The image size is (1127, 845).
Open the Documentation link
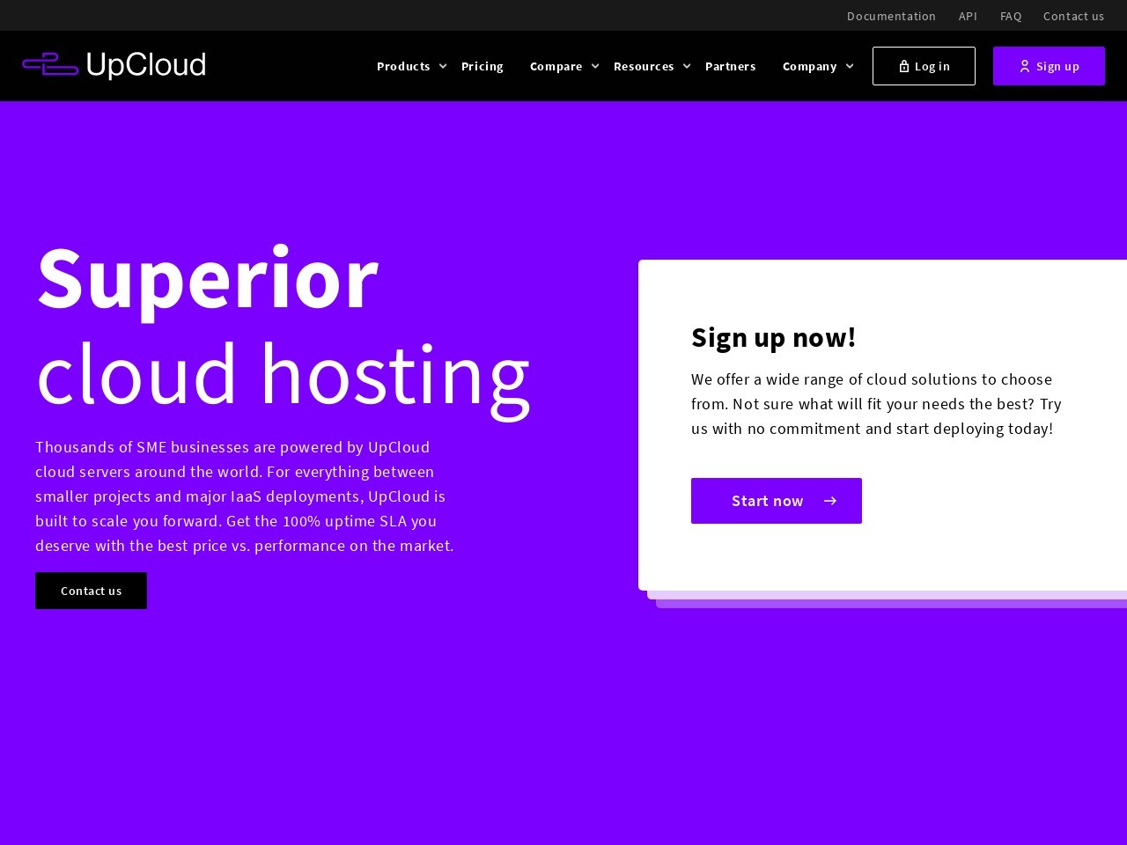point(891,16)
